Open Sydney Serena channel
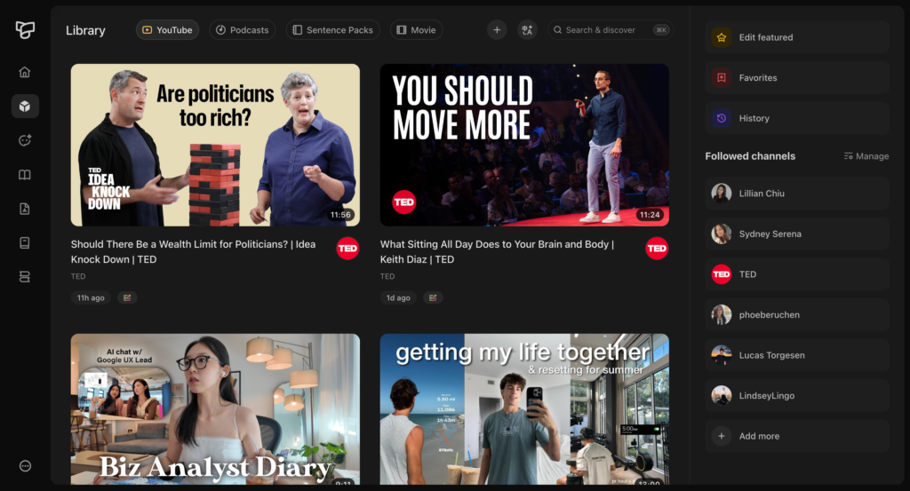Image resolution: width=910 pixels, height=491 pixels. coord(797,234)
